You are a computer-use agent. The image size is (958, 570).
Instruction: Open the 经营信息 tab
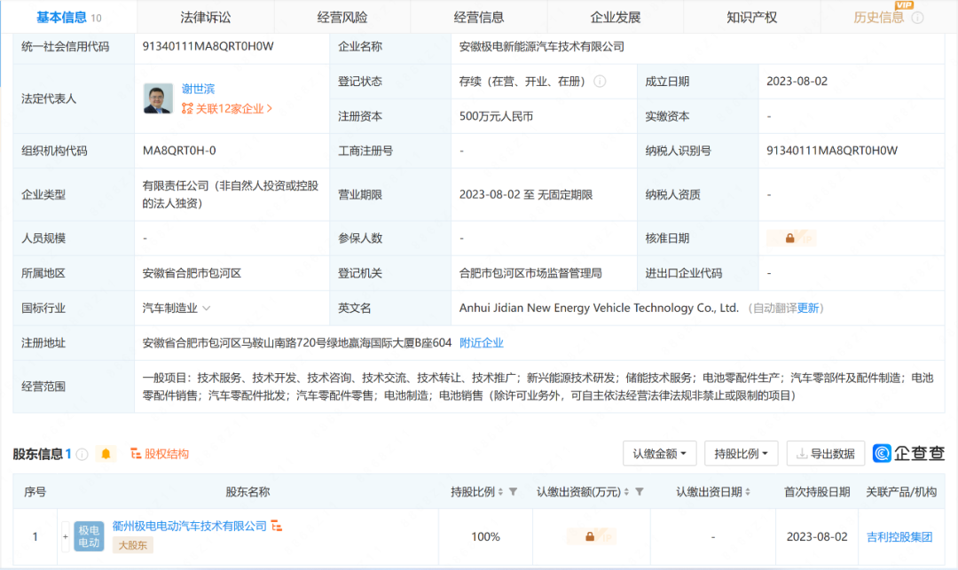[x=478, y=17]
